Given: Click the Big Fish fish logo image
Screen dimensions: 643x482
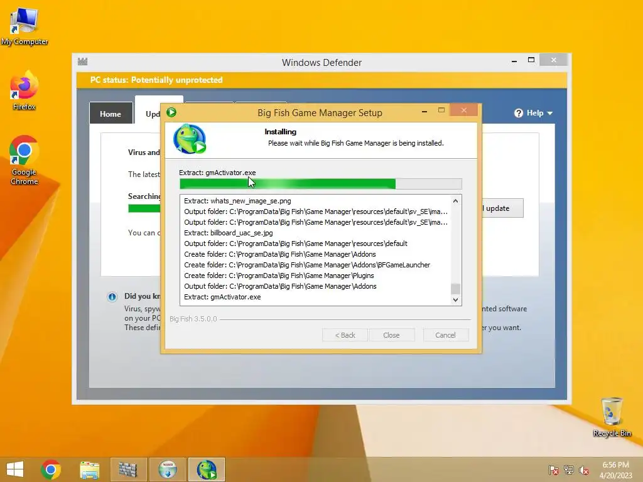Looking at the screenshot, I should (x=190, y=139).
